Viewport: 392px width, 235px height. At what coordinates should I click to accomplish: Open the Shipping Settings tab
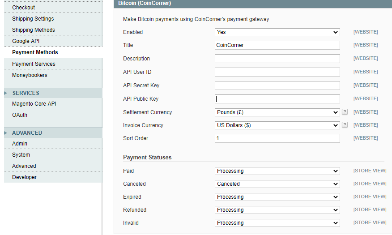pyautogui.click(x=53, y=19)
